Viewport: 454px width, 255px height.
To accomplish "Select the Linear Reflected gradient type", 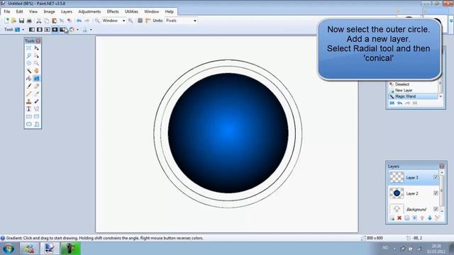I will [x=40, y=30].
